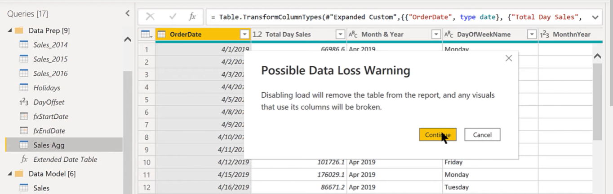Cancel the Possible Data Loss Warning
This screenshot has height=194, width=613.
[482, 135]
